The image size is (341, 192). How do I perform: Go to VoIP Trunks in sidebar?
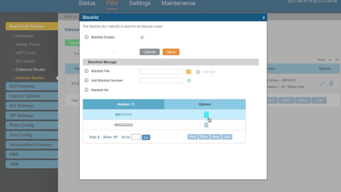pos(26,53)
